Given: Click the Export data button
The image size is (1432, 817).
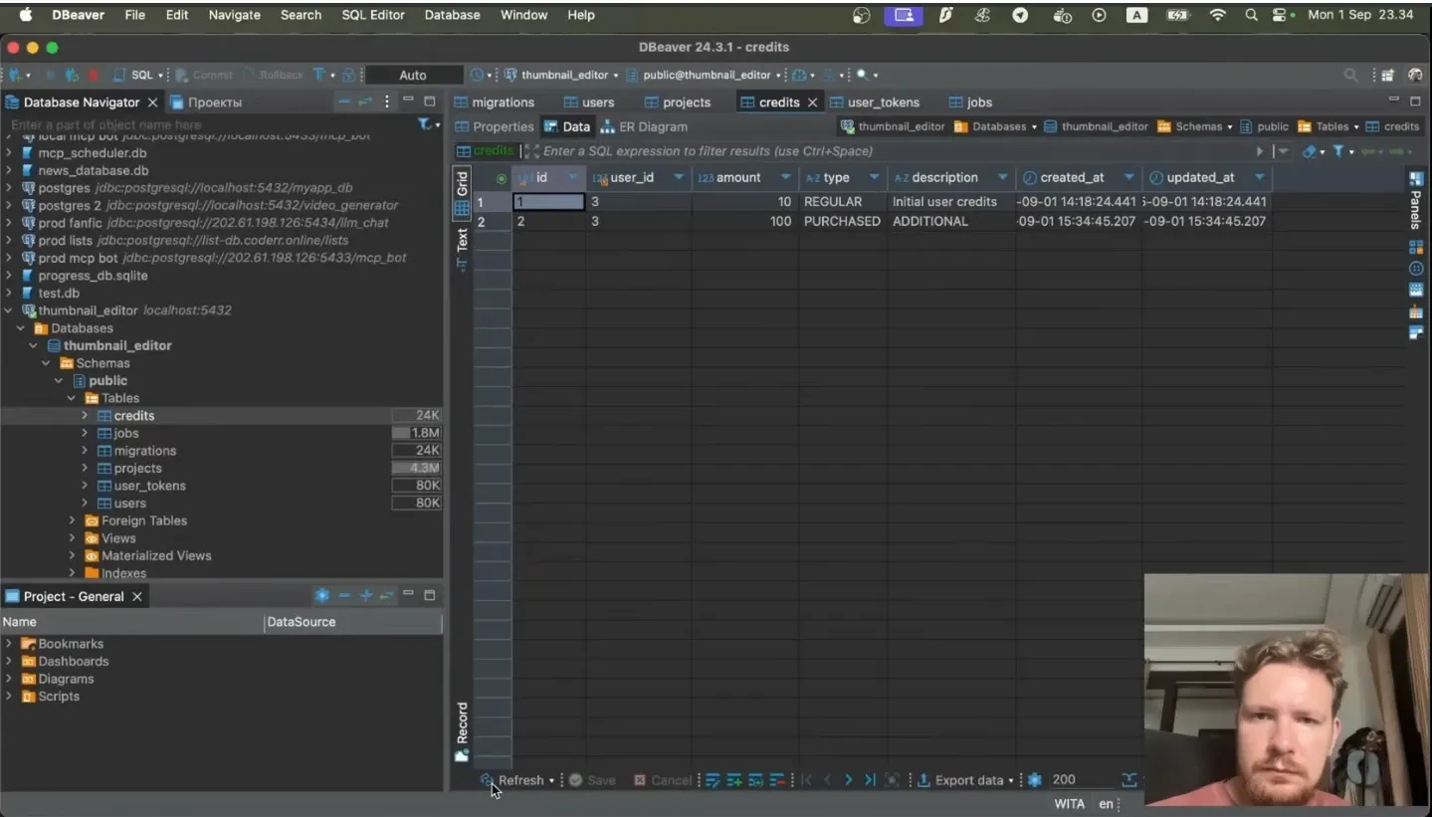Looking at the screenshot, I should (967, 780).
